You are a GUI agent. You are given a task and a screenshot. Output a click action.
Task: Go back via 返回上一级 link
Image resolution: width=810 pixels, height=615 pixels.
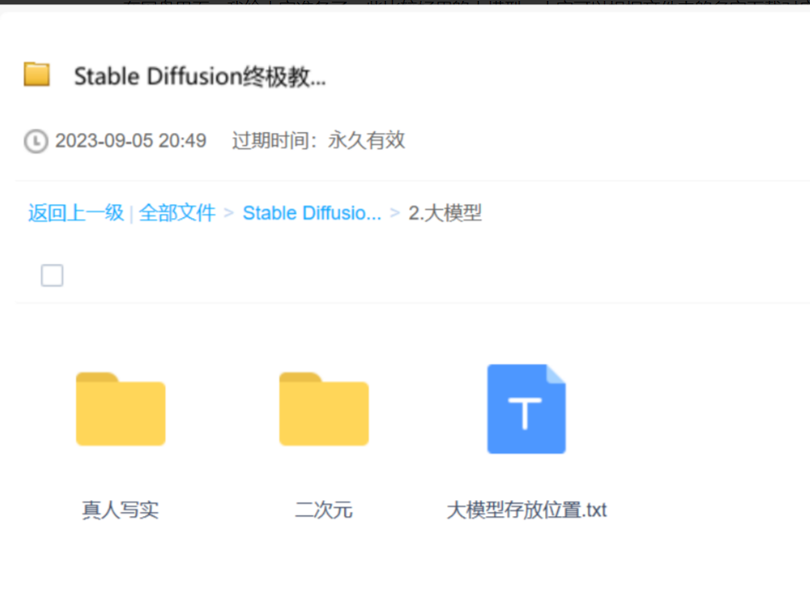(76, 213)
